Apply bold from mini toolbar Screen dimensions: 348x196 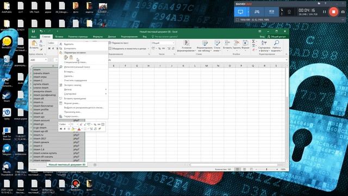tap(61, 129)
